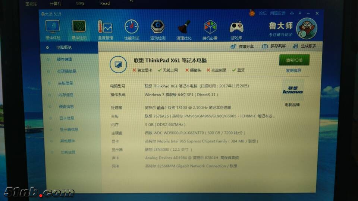Click 生成报表 generate report
The image size is (358, 201).
click(305, 46)
